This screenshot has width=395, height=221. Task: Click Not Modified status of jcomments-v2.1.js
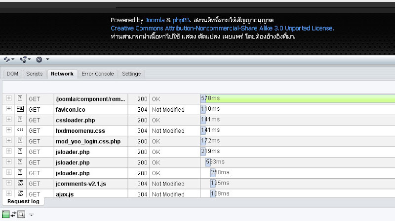coord(168,184)
